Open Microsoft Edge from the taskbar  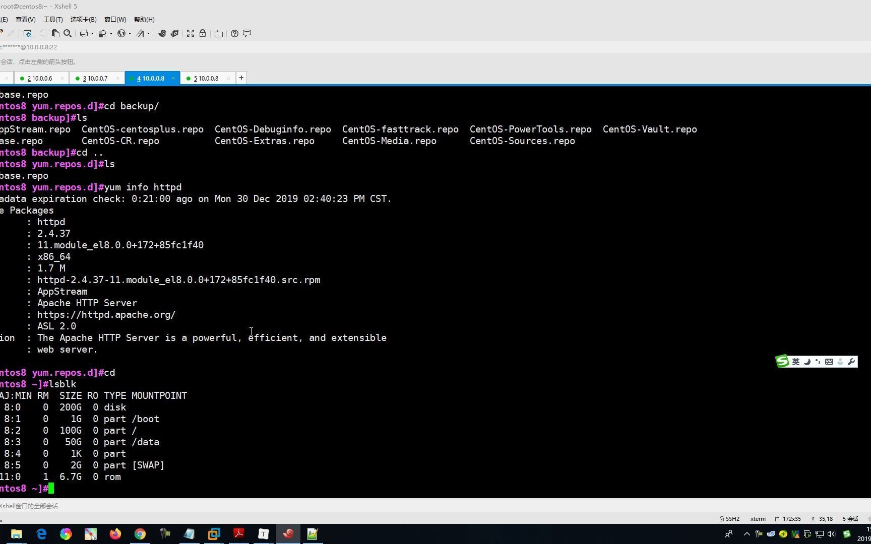[x=41, y=534]
